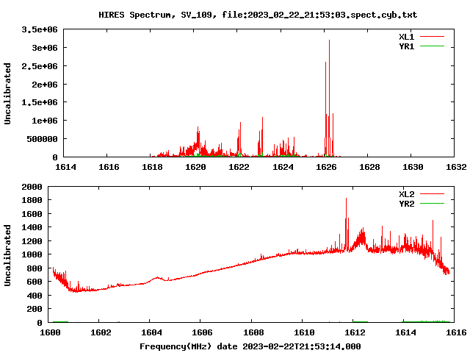Click the 1630 x-axis tick label
Screen dimensions: 470x353
(x=413, y=167)
